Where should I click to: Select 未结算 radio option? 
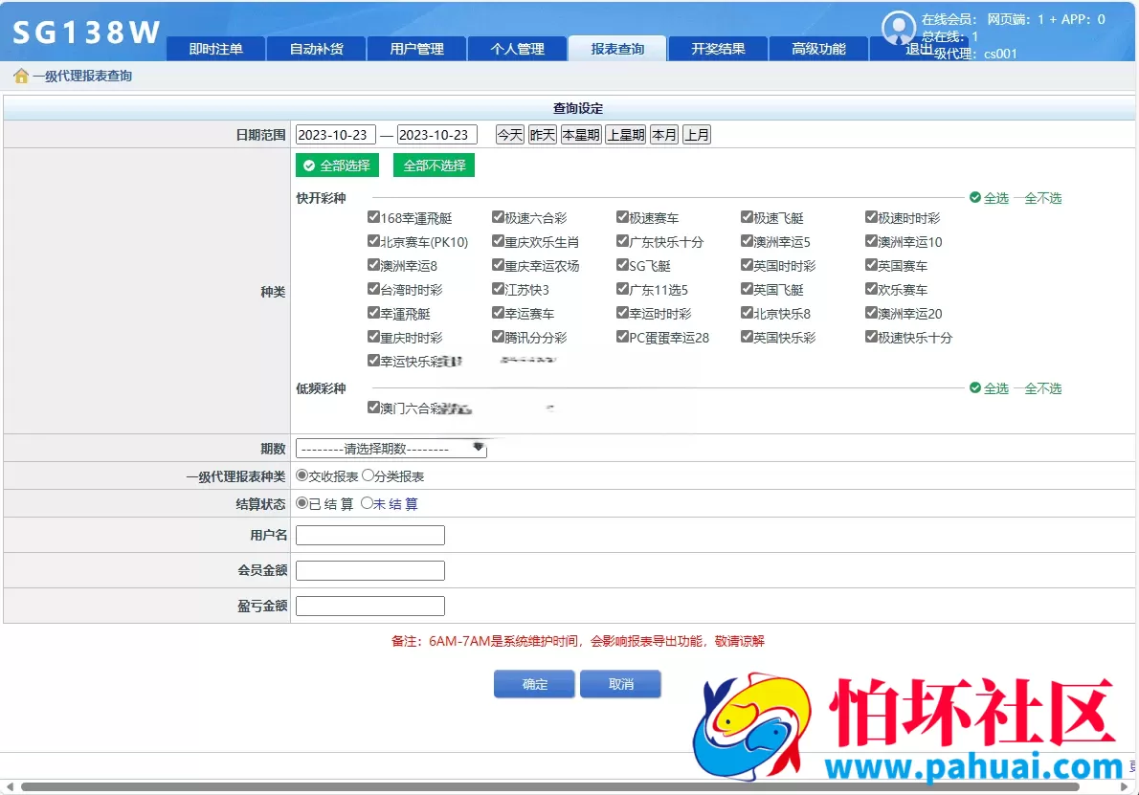pyautogui.click(x=367, y=503)
